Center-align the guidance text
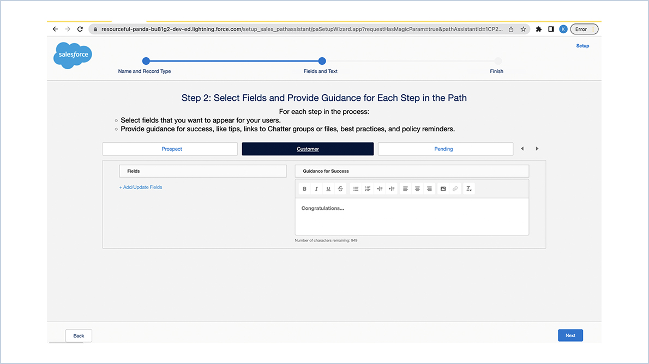 click(x=417, y=189)
